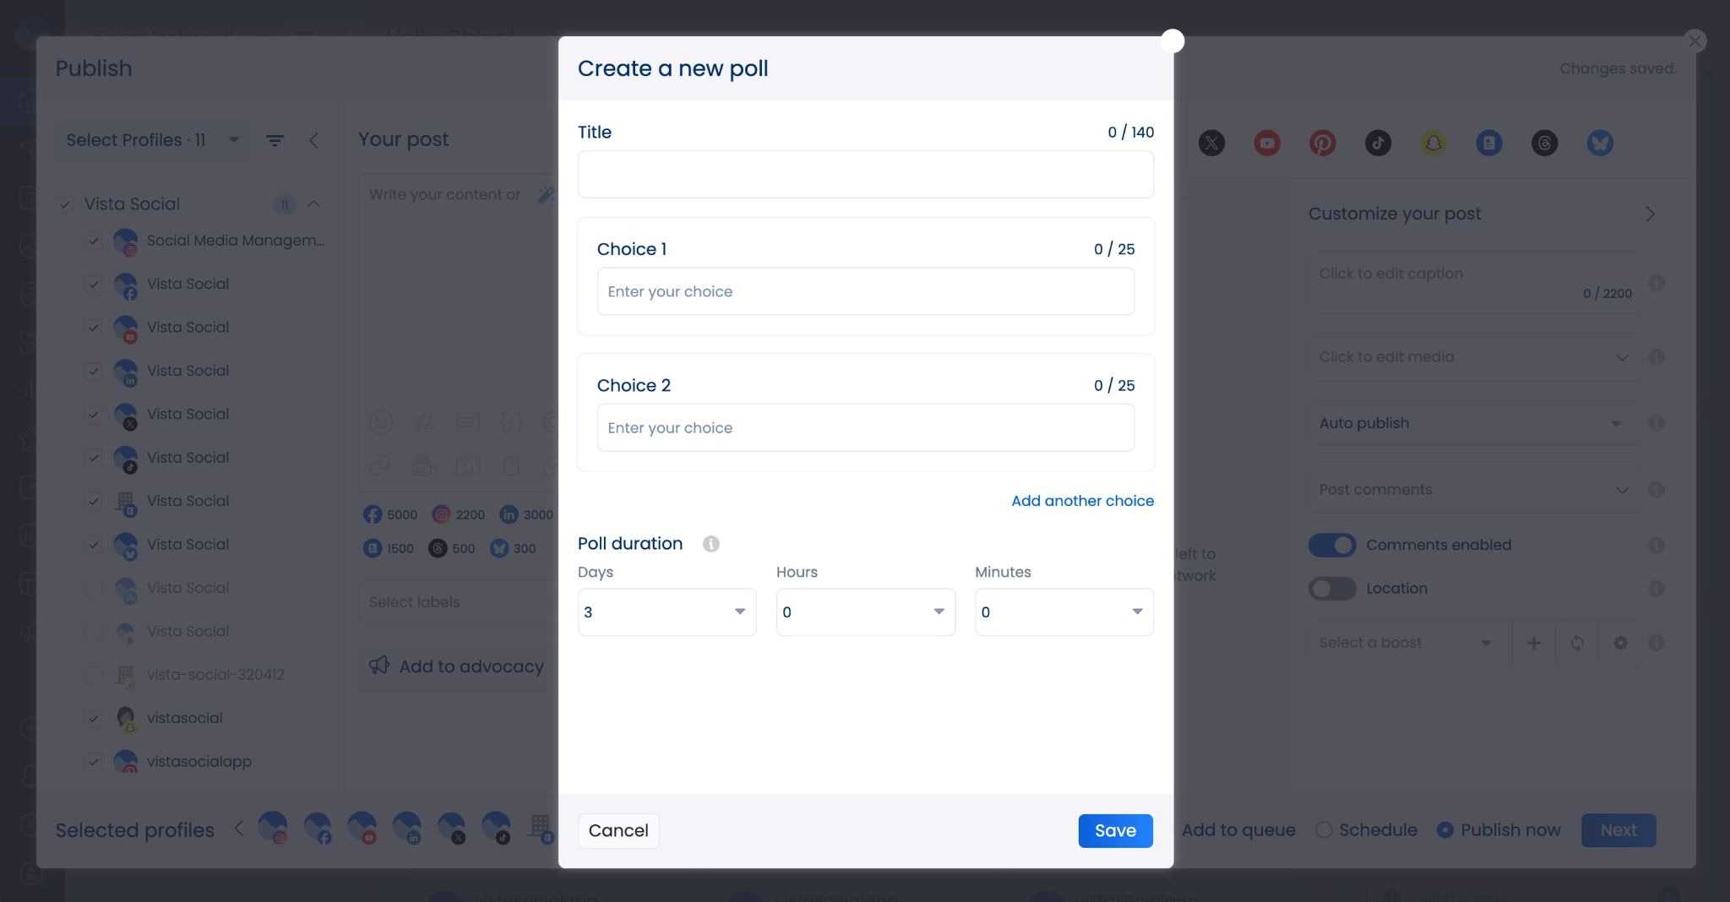Enable the Location toggle
This screenshot has width=1730, height=902.
[x=1332, y=589]
